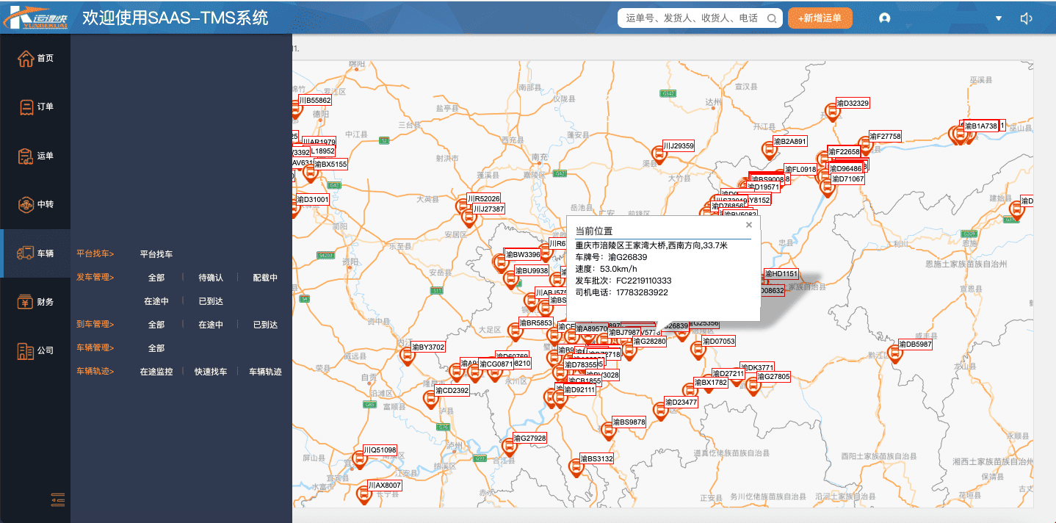Click the search magnifier icon
This screenshot has height=523, width=1056.
point(772,18)
